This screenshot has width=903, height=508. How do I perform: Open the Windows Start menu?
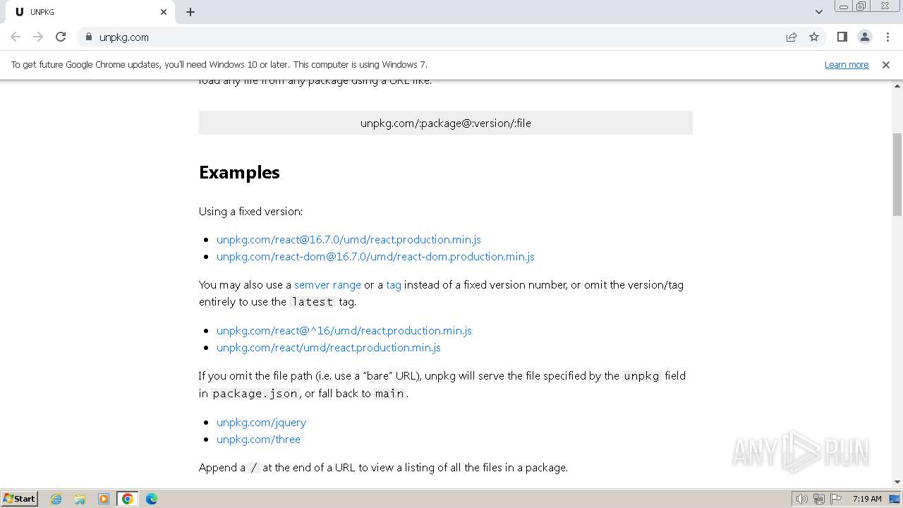20,498
